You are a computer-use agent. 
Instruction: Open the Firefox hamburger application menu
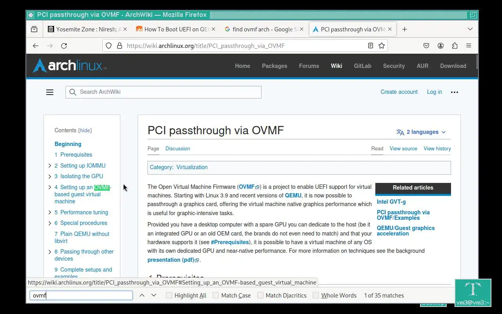pyautogui.click(x=469, y=46)
